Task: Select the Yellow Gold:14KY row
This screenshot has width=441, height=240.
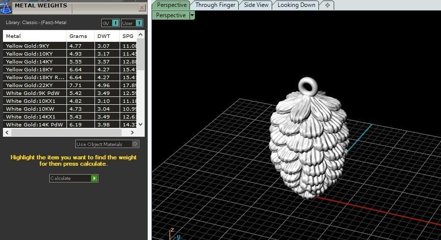Action: click(x=70, y=61)
